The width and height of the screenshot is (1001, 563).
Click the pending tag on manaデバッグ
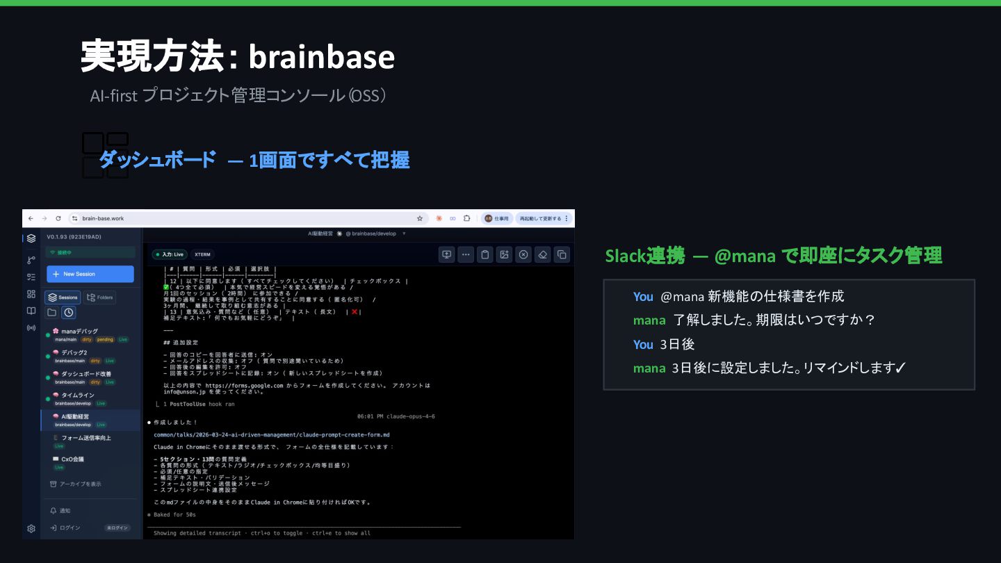[x=105, y=340]
